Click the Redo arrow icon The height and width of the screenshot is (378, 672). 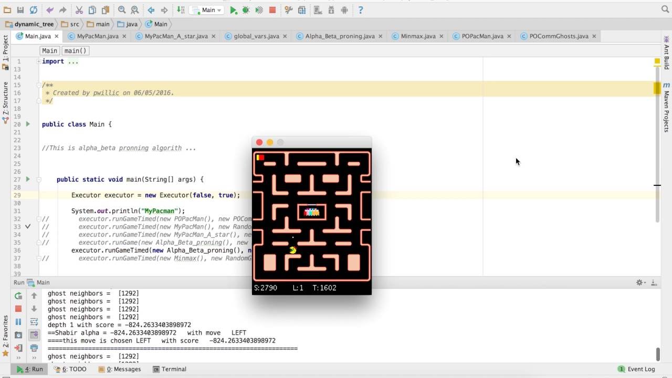tap(62, 10)
